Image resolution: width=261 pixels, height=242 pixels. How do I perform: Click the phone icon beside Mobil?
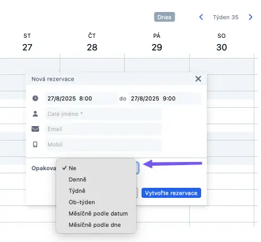tap(35, 144)
